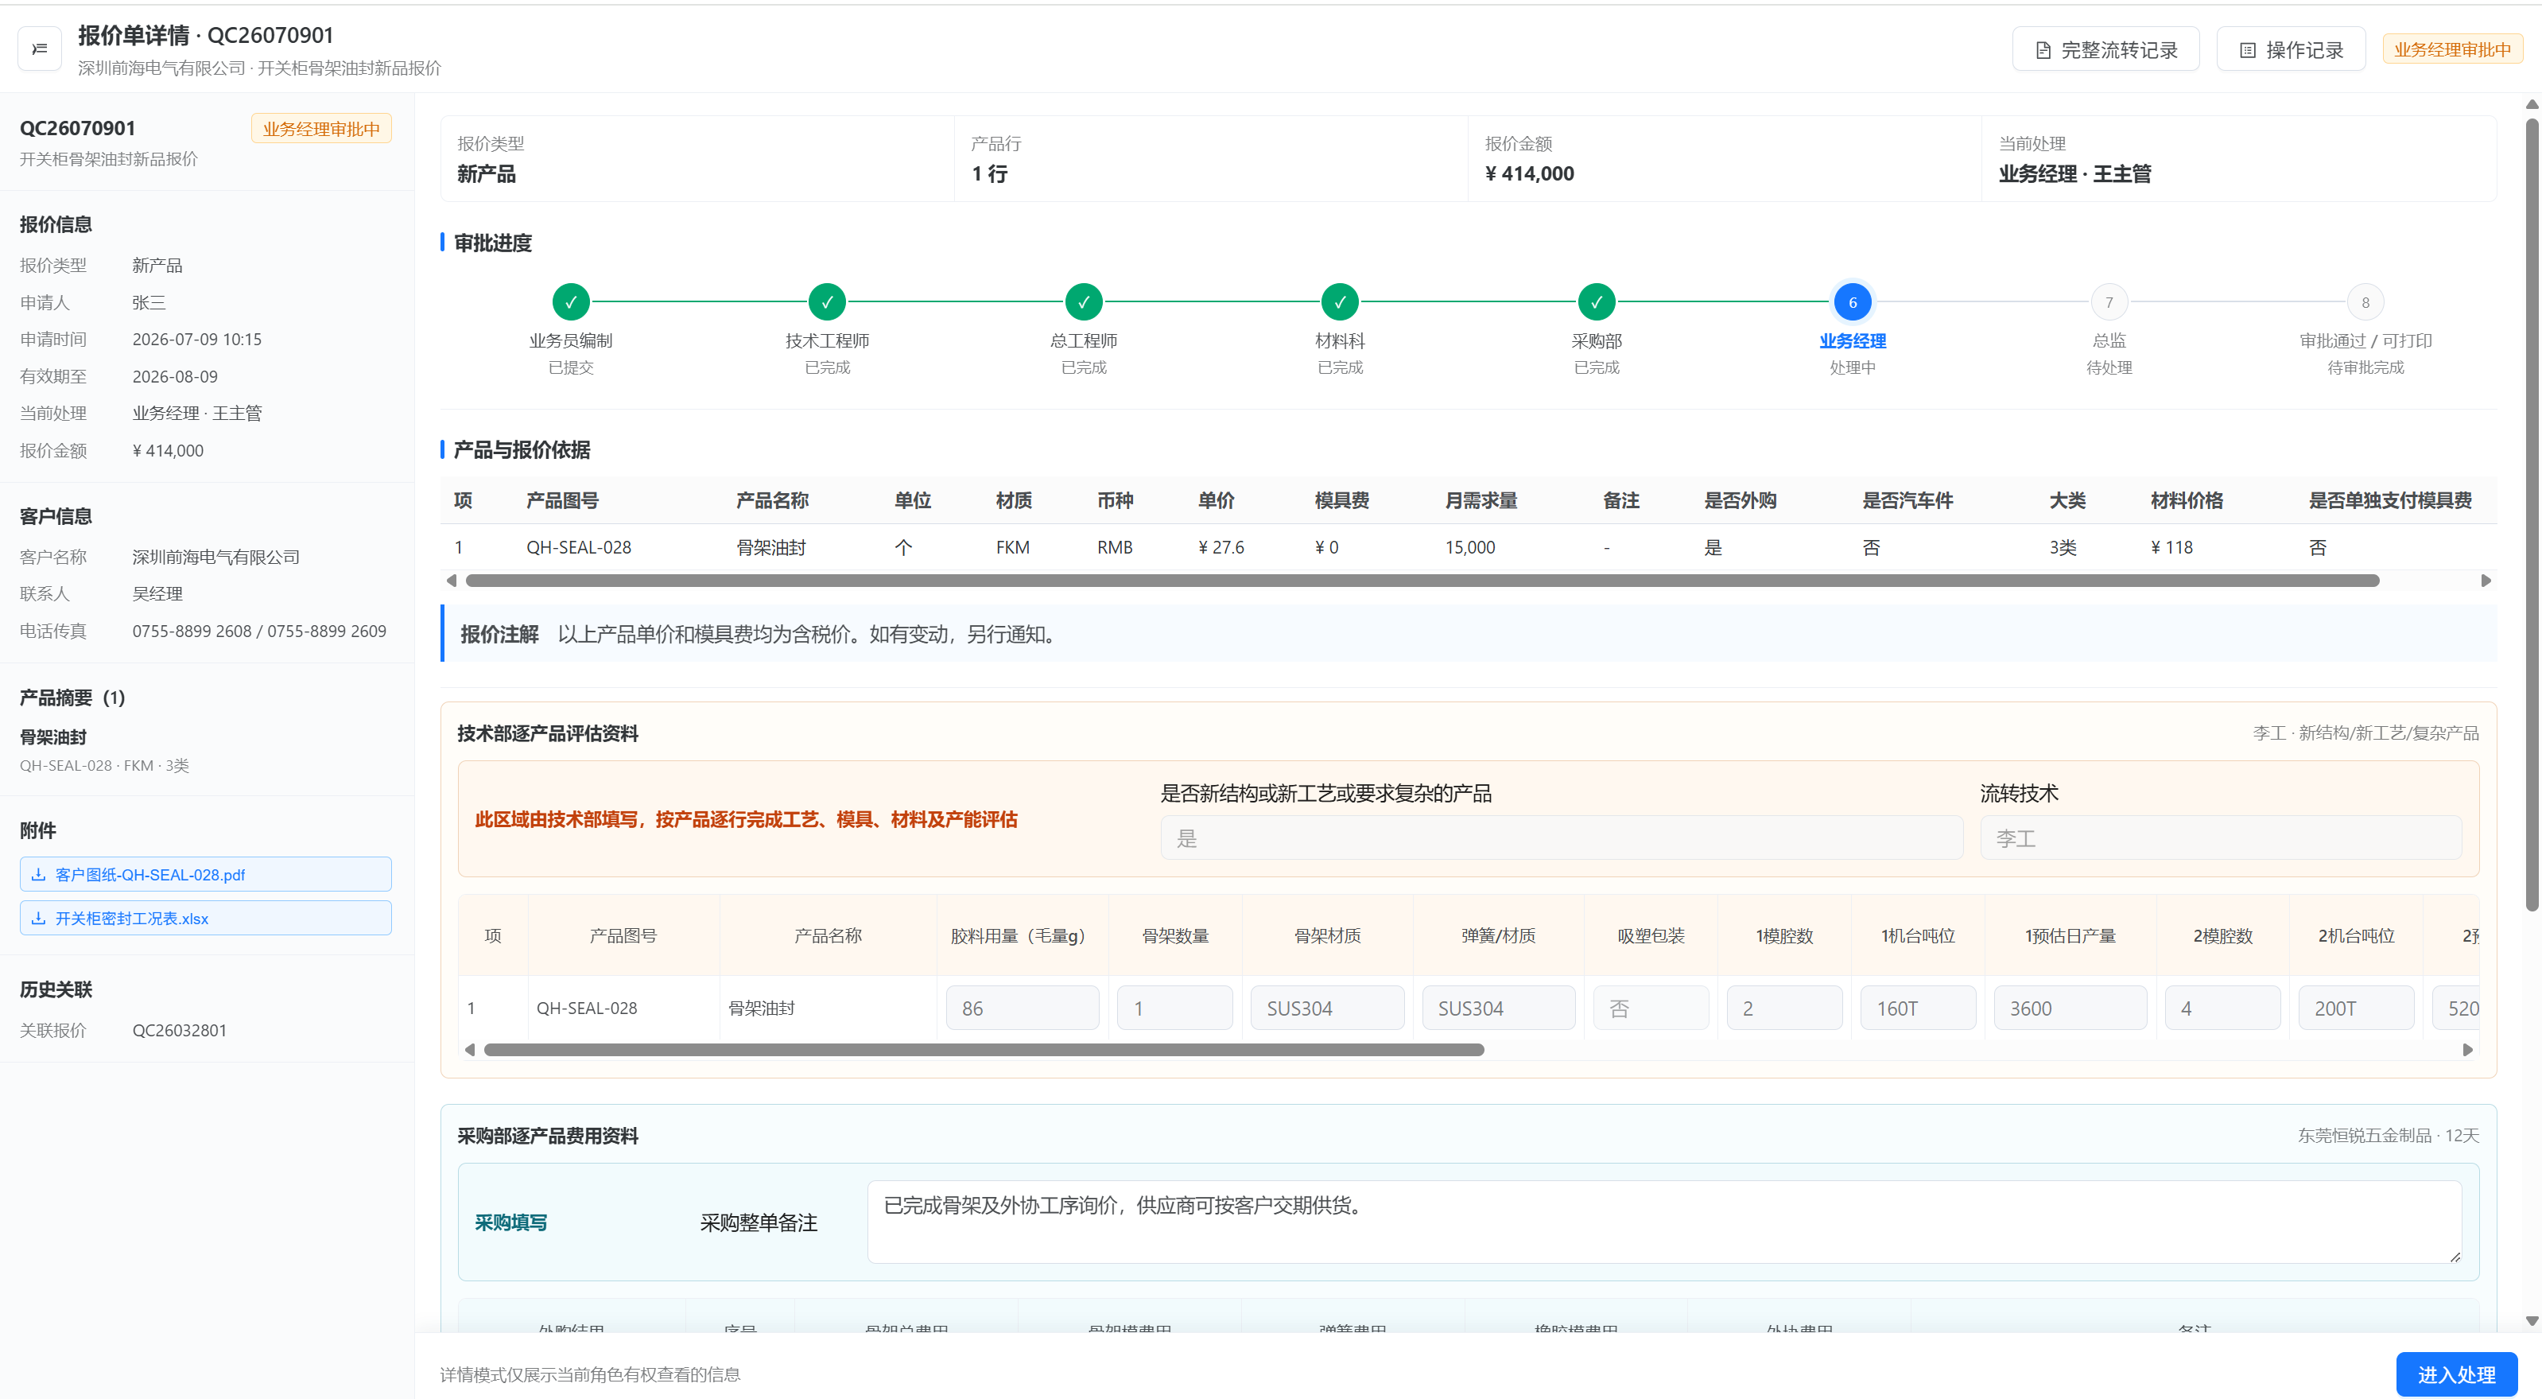Click 流转技术 field showing 李工

pos(2220,838)
